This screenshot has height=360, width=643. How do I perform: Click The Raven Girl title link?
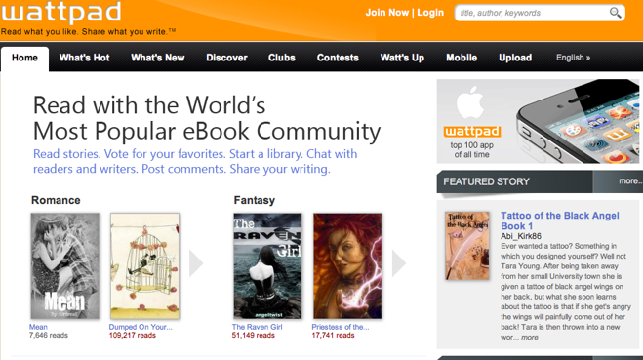coord(258,327)
